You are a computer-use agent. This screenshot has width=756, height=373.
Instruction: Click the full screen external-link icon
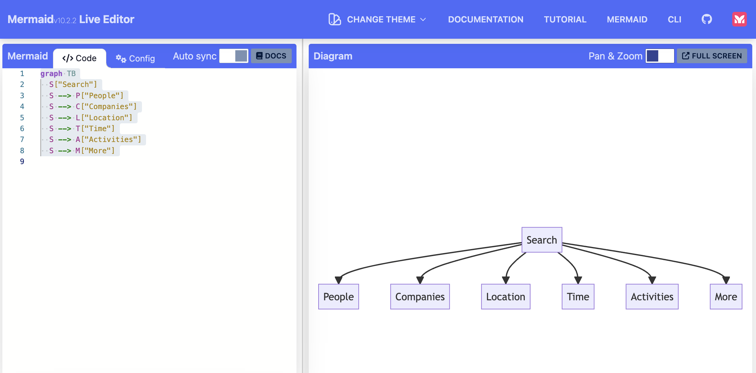click(x=686, y=56)
